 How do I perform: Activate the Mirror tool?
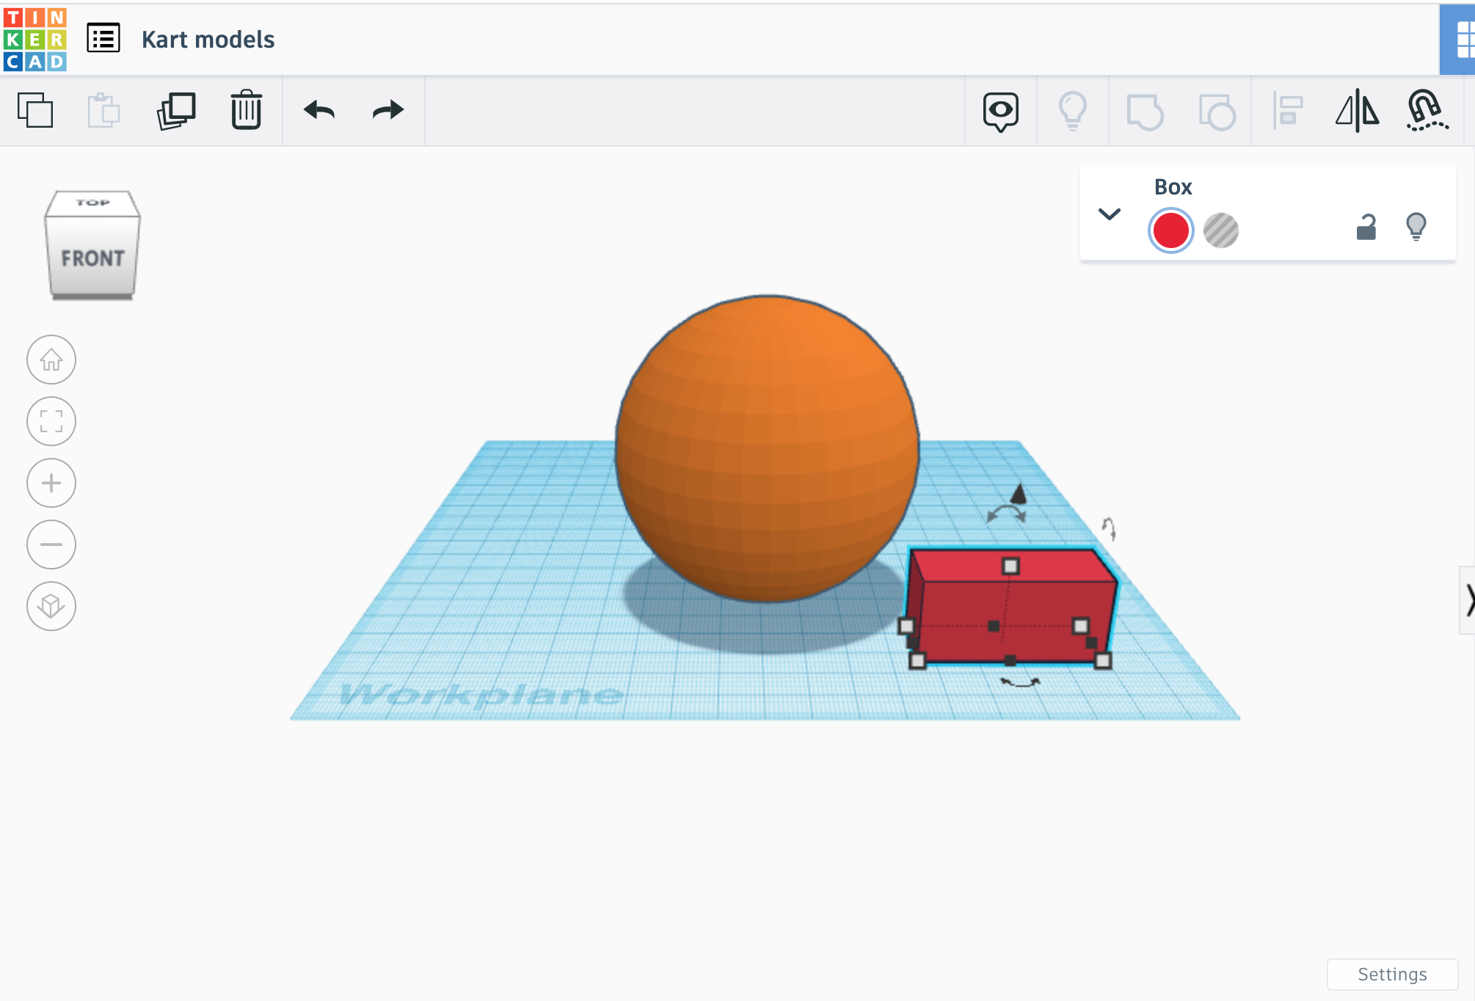point(1357,111)
